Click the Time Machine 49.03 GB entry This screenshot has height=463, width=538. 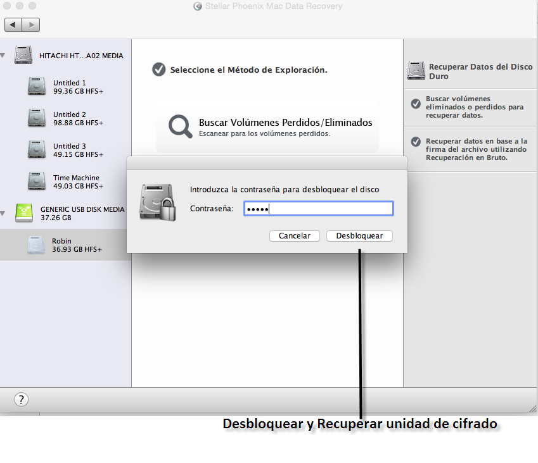[65, 182]
